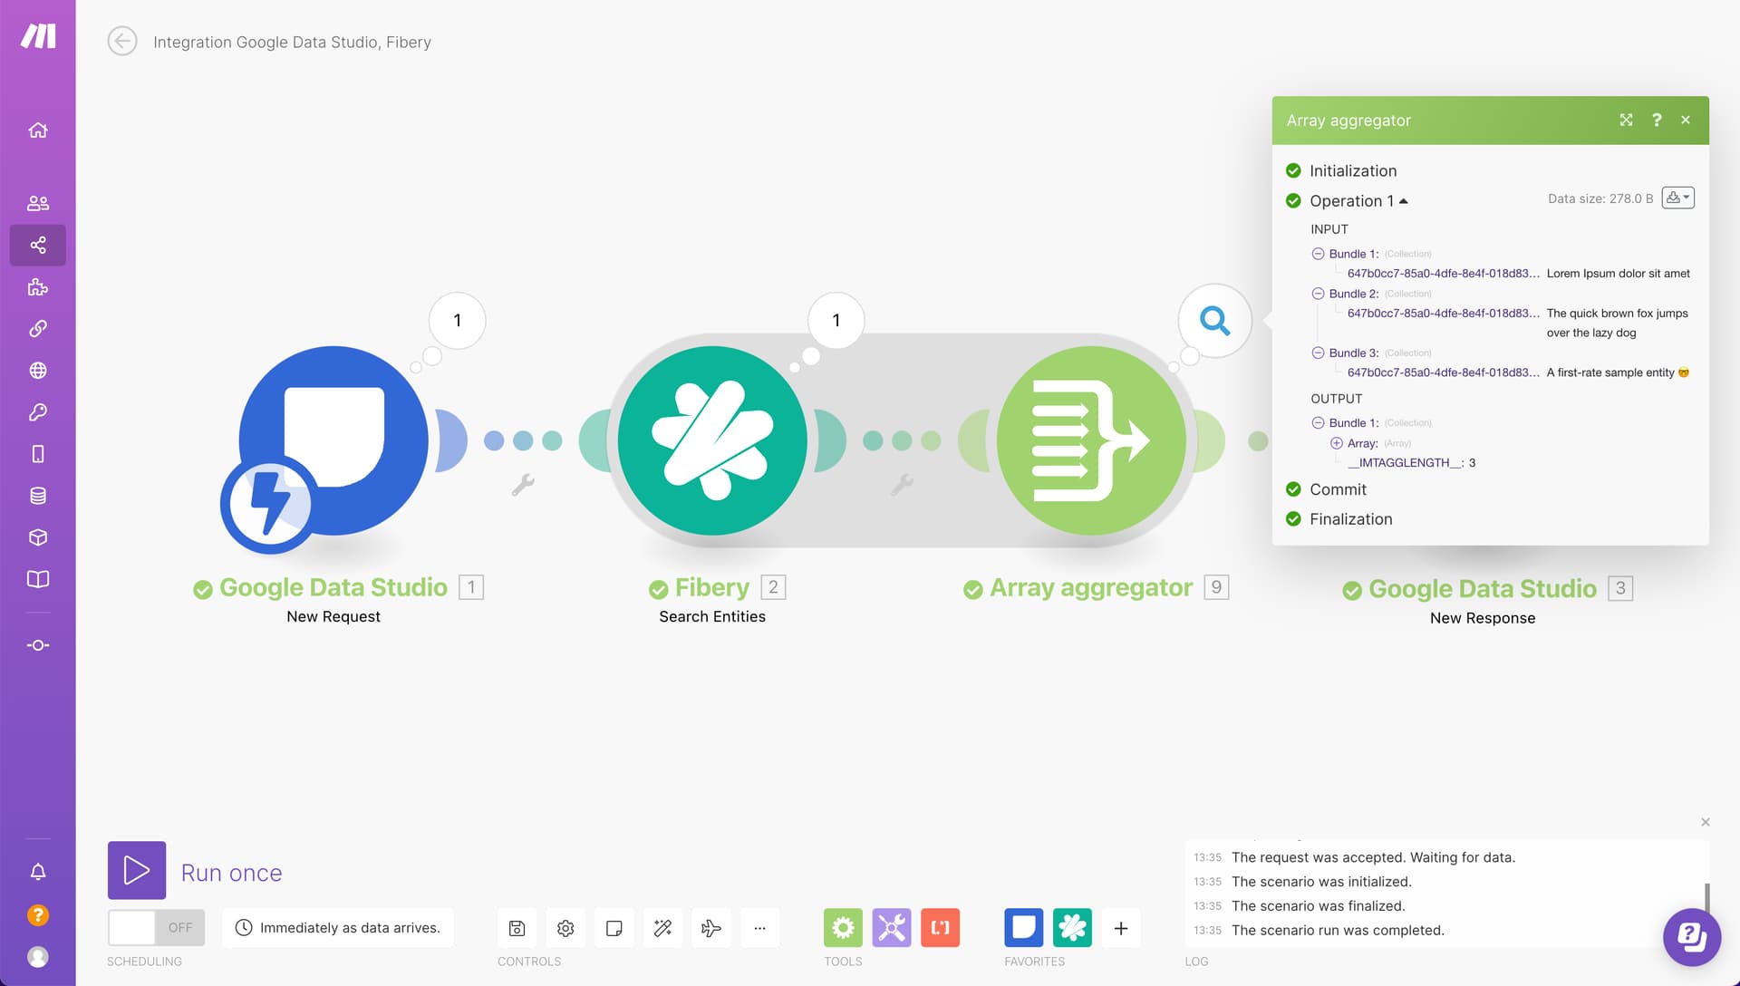This screenshot has height=986, width=1740.
Task: Open the user profile avatar
Action: tap(38, 957)
